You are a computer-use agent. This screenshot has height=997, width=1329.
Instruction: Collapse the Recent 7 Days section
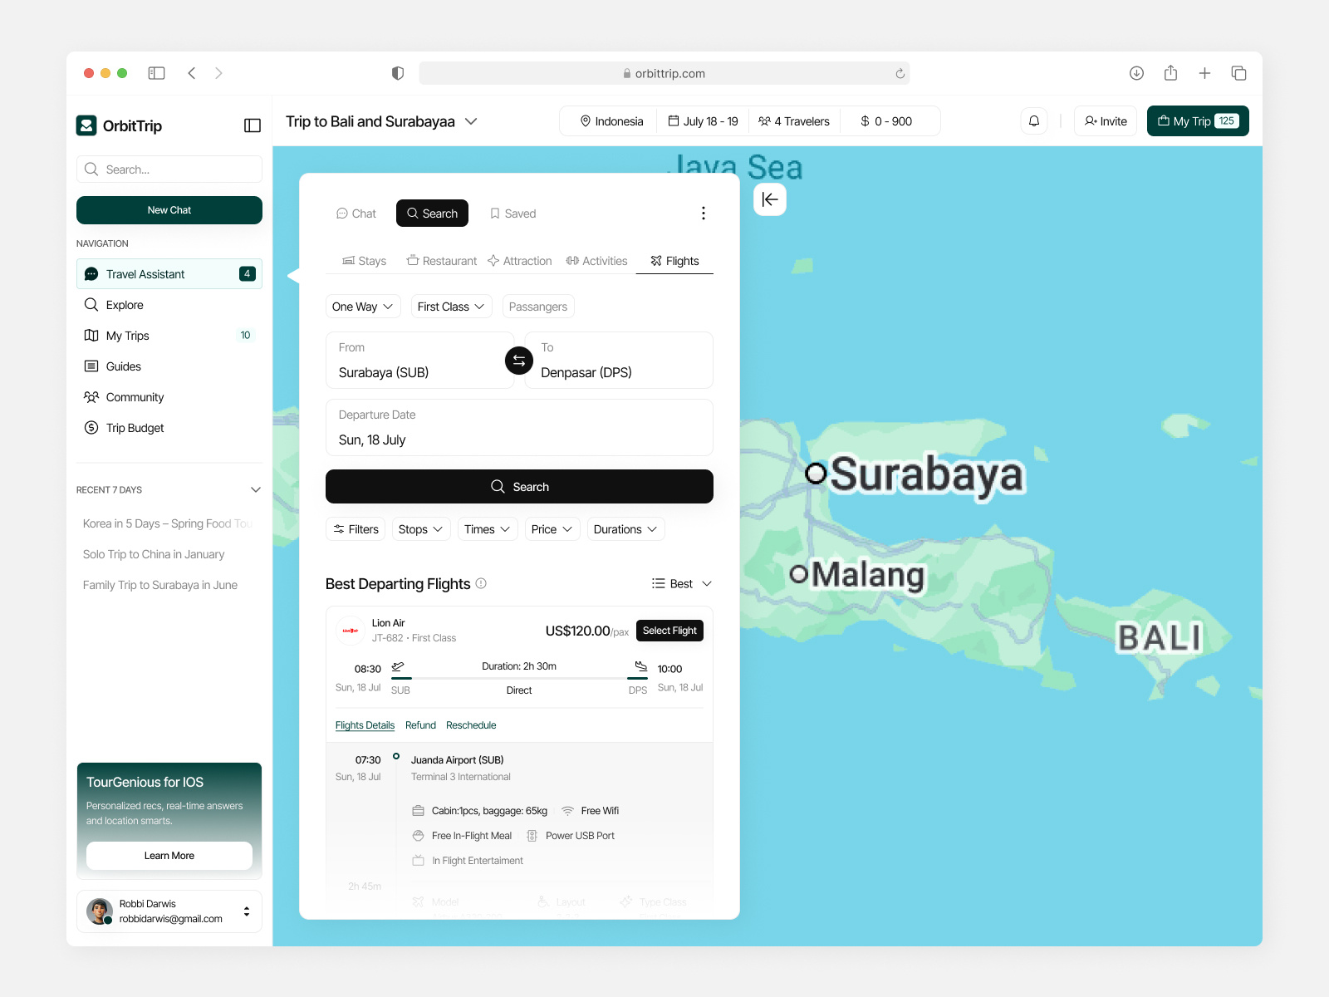[256, 489]
